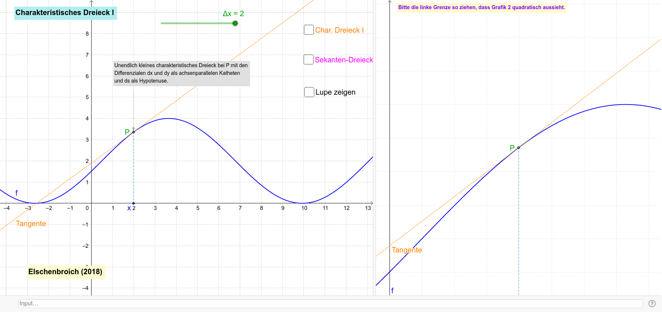Image resolution: width=662 pixels, height=312 pixels.
Task: Click the Charakteristisches Dreieck I title
Action: click(x=65, y=13)
